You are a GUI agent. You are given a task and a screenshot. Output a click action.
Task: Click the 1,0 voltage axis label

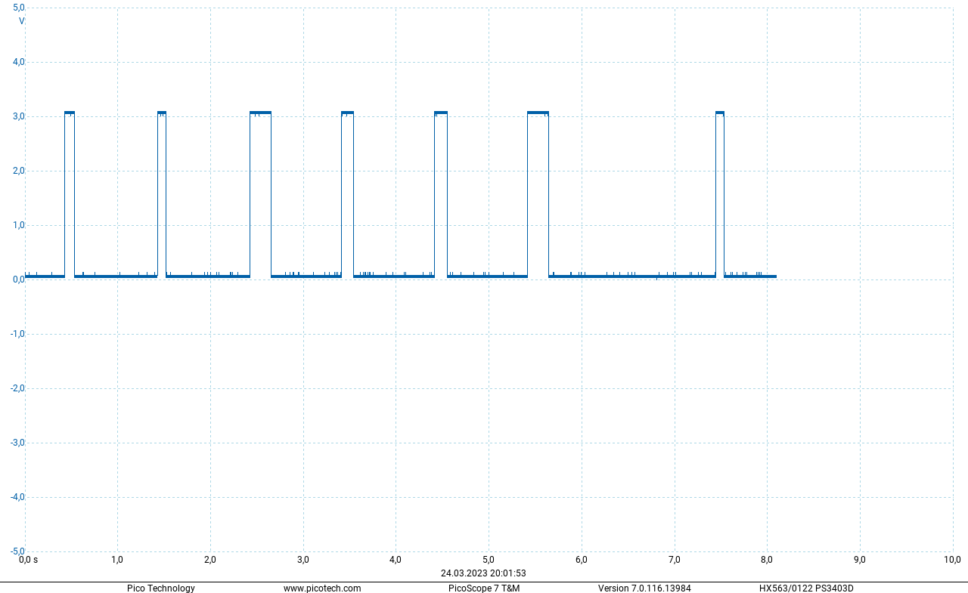pyautogui.click(x=19, y=225)
